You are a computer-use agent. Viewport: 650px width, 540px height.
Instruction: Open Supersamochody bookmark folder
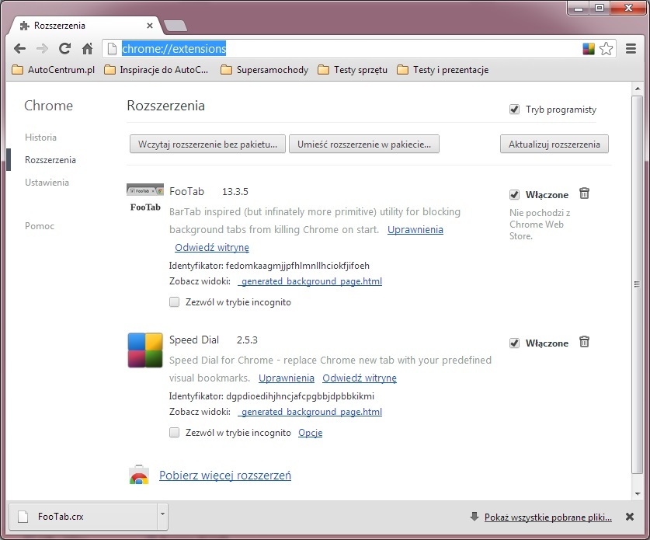coord(265,70)
